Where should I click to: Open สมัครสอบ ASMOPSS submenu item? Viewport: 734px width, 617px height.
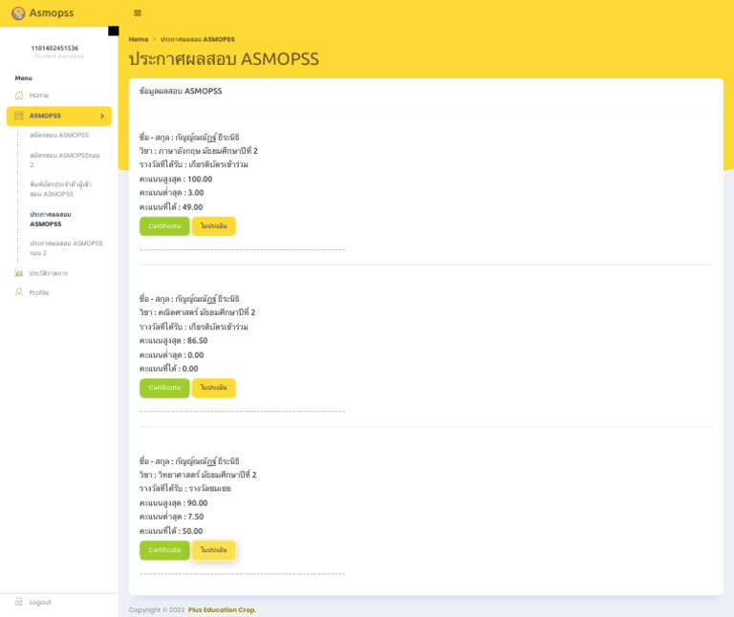coord(59,136)
